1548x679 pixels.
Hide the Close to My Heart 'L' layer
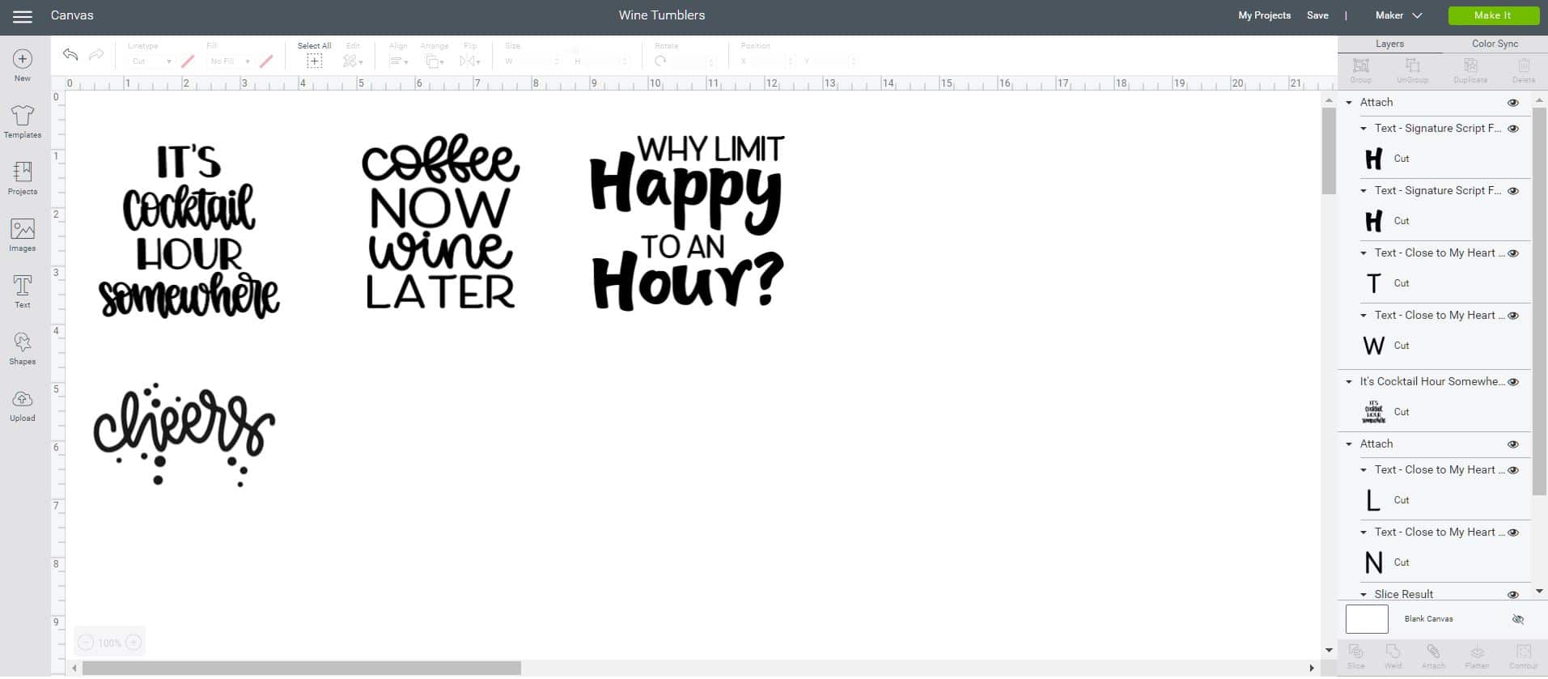point(1513,470)
